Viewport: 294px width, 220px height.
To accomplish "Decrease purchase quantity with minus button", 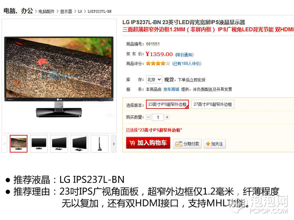I will click(148, 117).
